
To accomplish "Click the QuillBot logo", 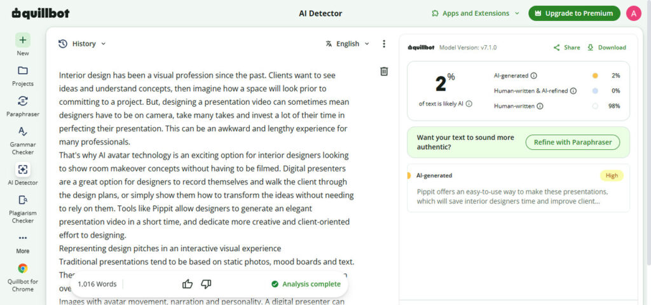I will tap(41, 13).
